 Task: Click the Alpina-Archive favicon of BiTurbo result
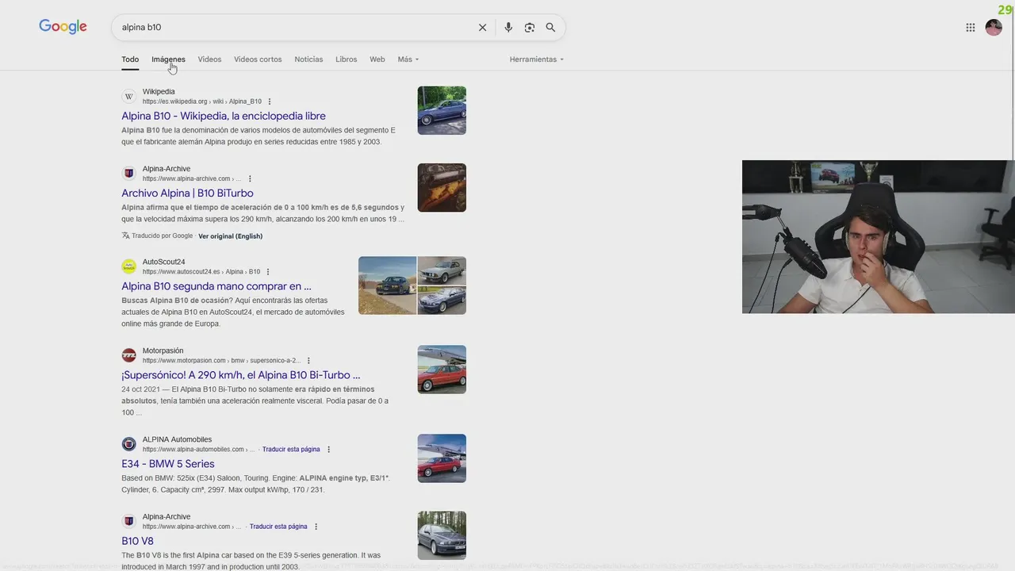[x=128, y=174]
